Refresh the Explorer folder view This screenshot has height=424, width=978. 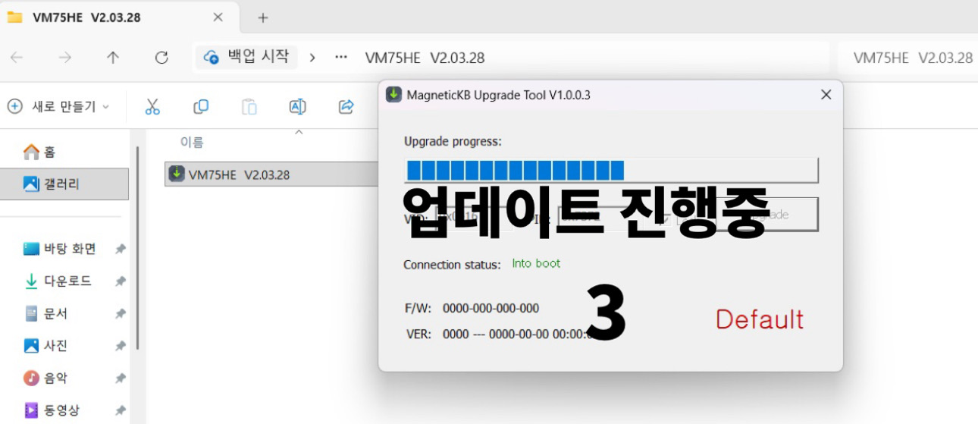click(x=161, y=58)
